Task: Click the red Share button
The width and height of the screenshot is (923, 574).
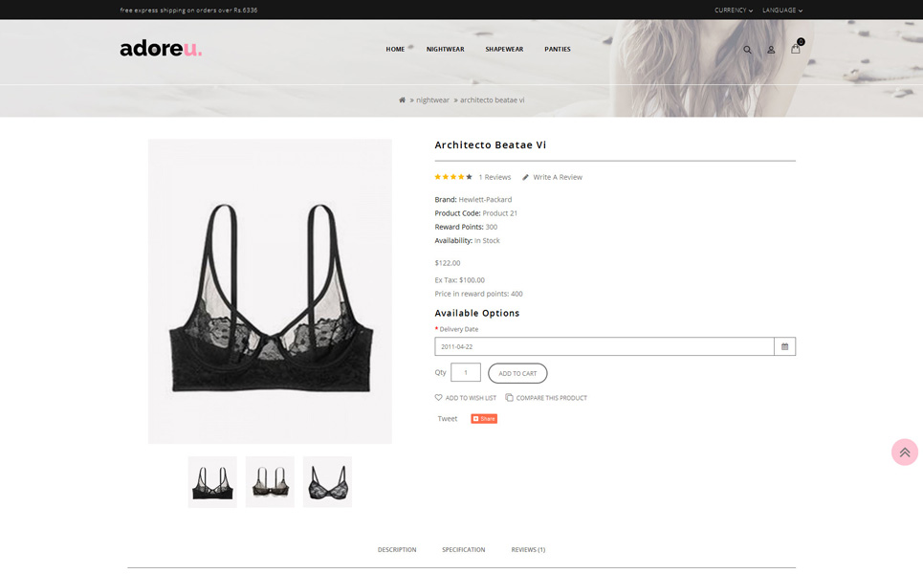Action: click(x=484, y=419)
